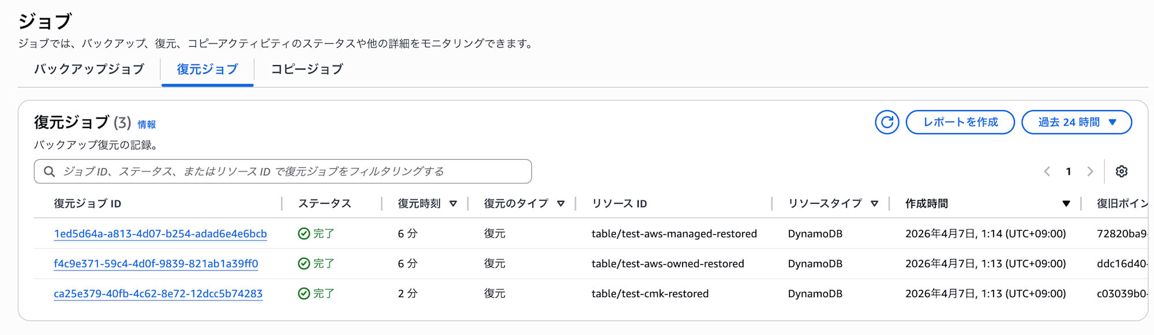
Task: Go to previous page arrow
Action: pyautogui.click(x=1047, y=171)
